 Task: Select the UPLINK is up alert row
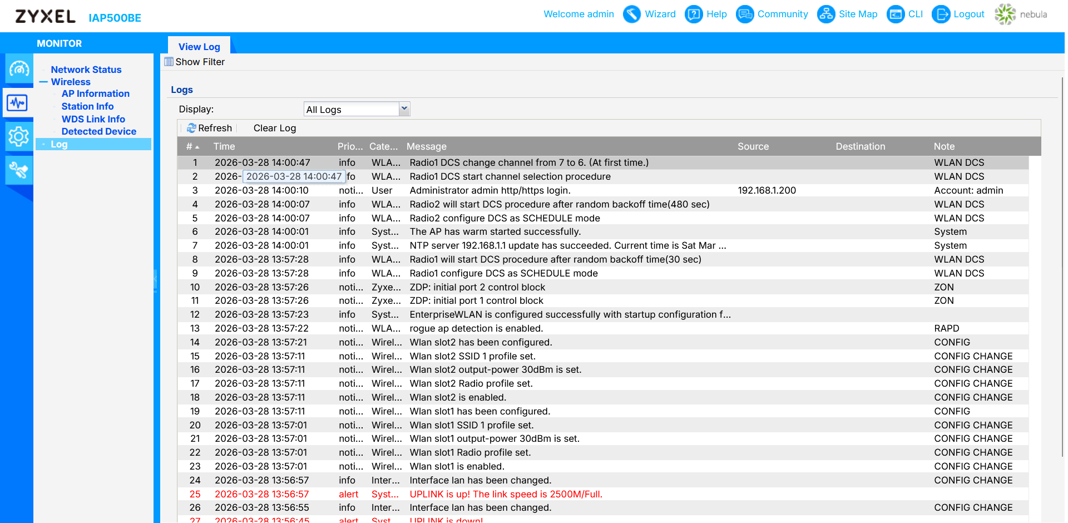[505, 494]
